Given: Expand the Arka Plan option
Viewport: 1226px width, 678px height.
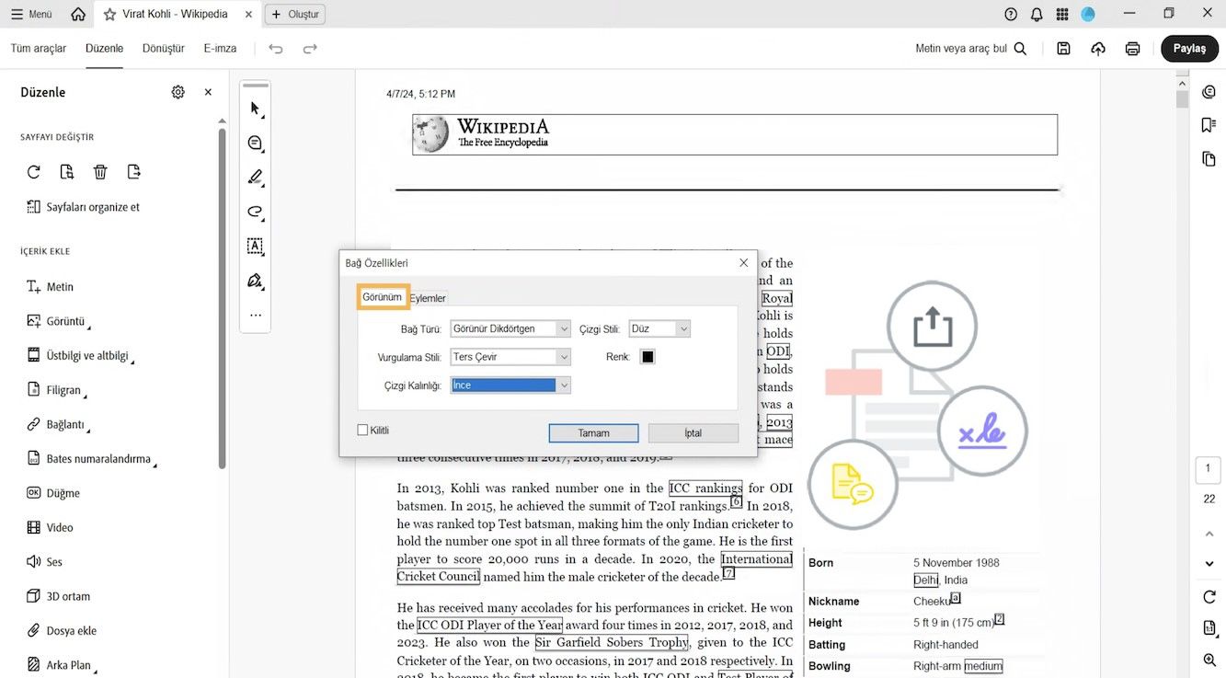Looking at the screenshot, I should coord(62,665).
